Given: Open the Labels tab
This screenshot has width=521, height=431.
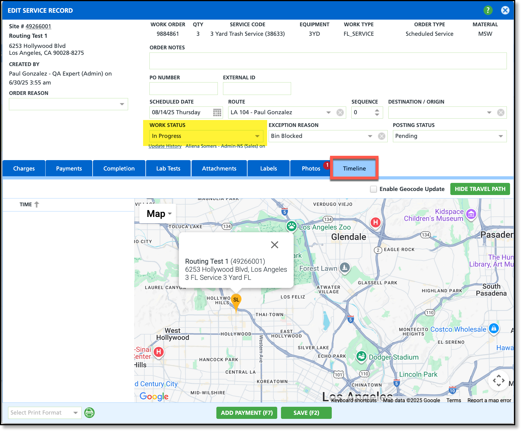Looking at the screenshot, I should point(269,168).
